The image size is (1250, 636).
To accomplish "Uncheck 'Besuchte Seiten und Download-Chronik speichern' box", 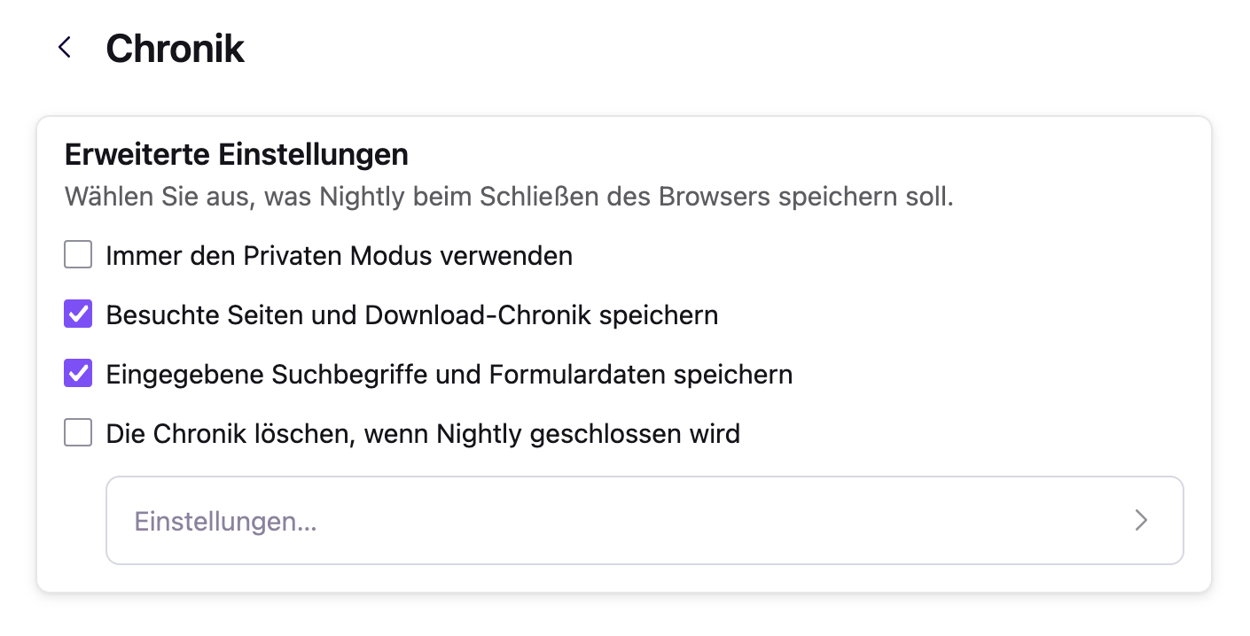I will coord(78,314).
